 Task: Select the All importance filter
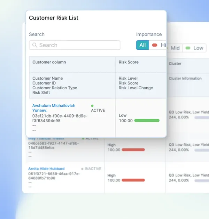point(142,45)
